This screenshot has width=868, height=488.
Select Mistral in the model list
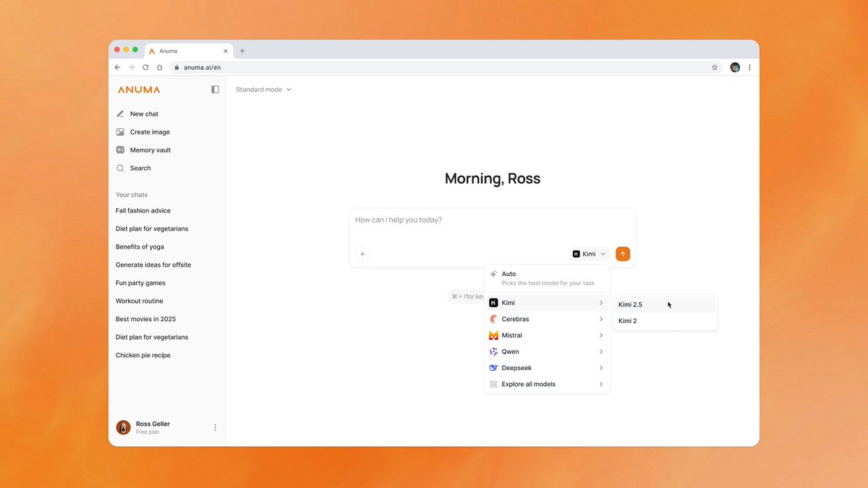coord(547,335)
